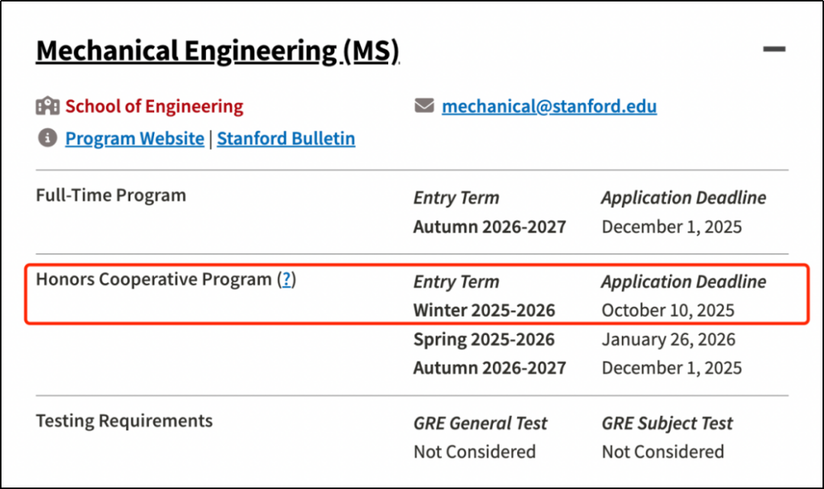Collapse section using the minus icon

774,50
